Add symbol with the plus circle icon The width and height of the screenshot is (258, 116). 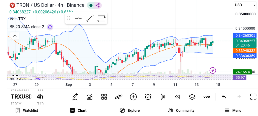coord(133,97)
